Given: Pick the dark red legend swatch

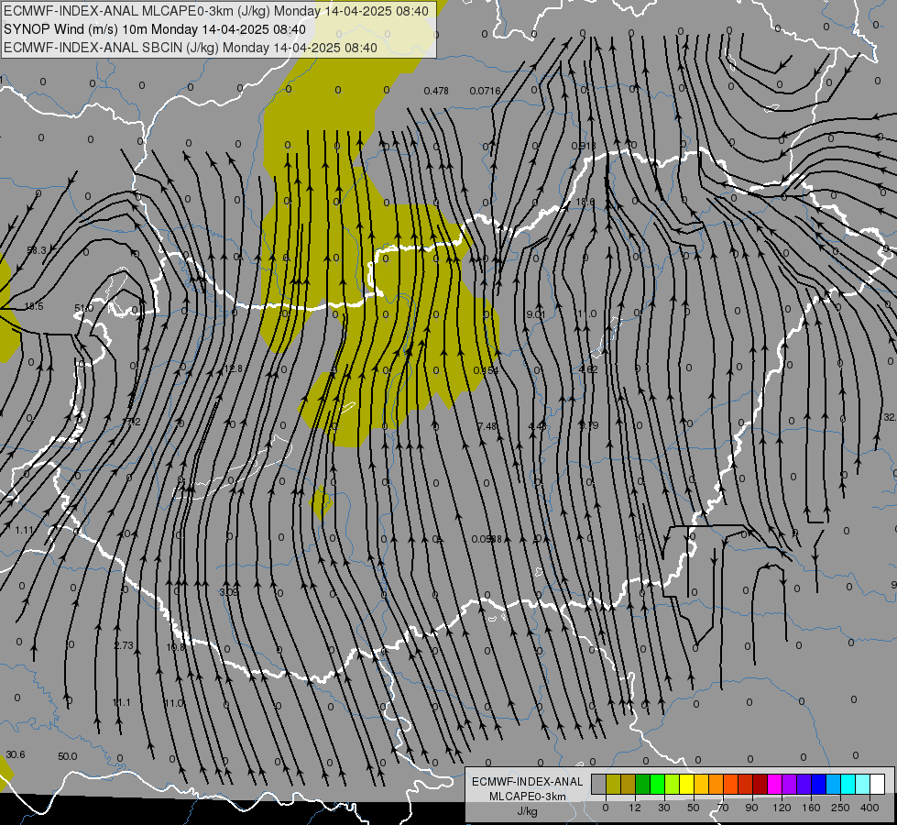Looking at the screenshot, I should click(760, 784).
